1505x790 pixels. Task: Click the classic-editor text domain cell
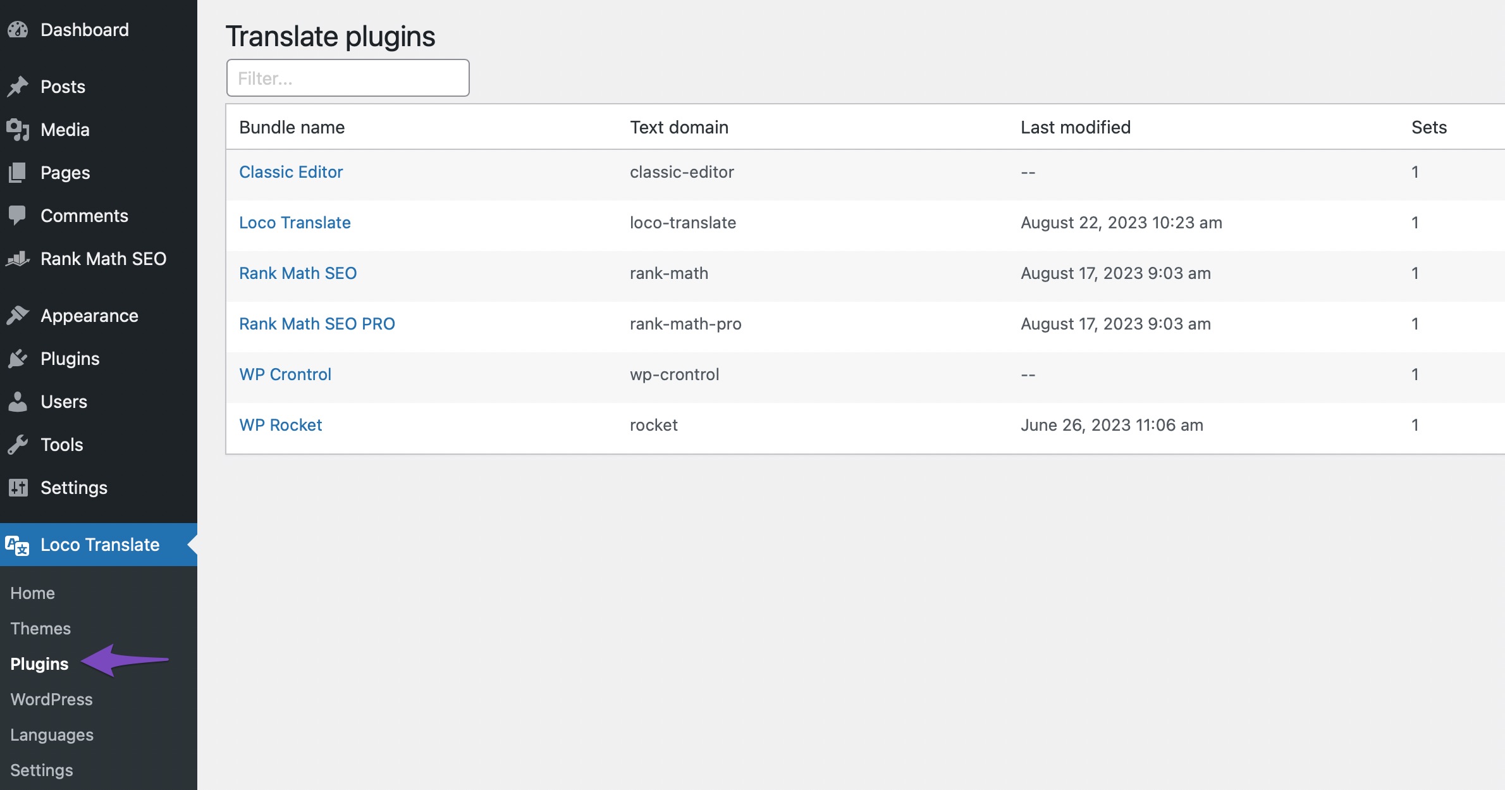[x=682, y=172]
